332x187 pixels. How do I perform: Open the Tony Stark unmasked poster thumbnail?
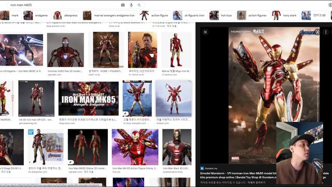143,50
